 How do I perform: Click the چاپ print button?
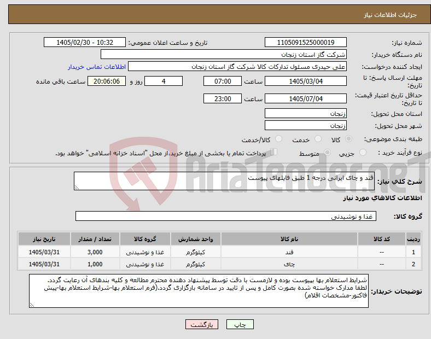click(240, 324)
